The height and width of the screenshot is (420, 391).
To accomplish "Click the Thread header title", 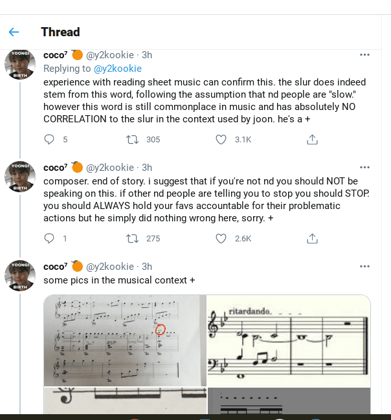I will click(60, 32).
